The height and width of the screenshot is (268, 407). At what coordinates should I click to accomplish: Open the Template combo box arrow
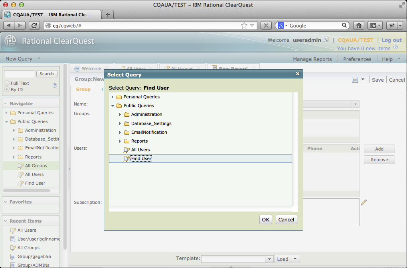269,259
